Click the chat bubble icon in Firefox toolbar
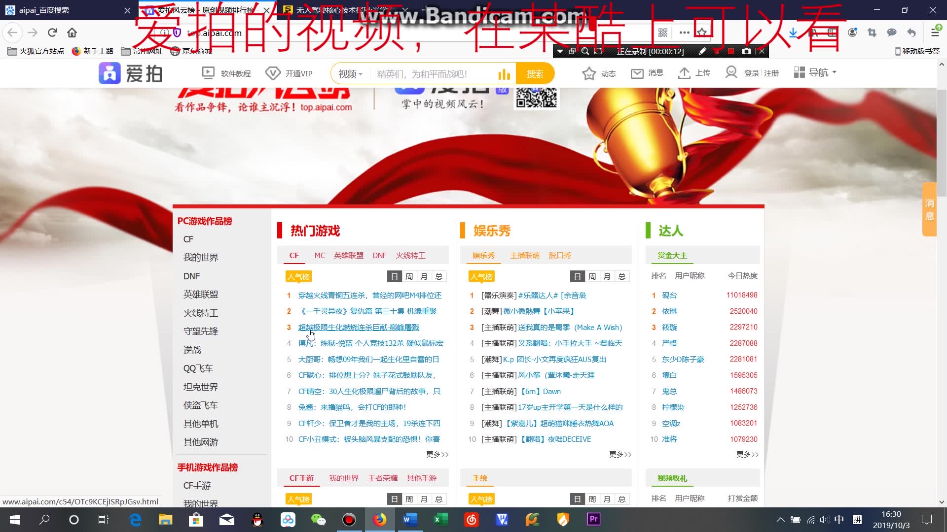The image size is (947, 532). 892,33
